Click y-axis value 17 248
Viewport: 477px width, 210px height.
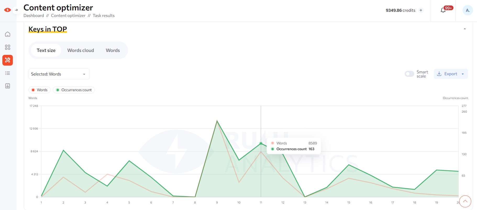pos(34,106)
